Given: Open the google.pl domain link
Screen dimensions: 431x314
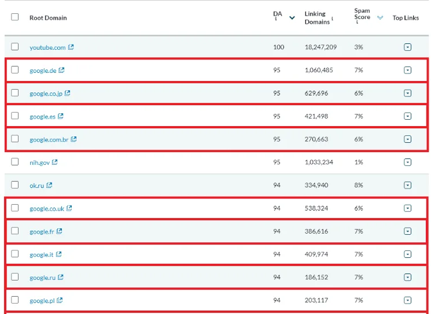Looking at the screenshot, I should coord(42,301).
